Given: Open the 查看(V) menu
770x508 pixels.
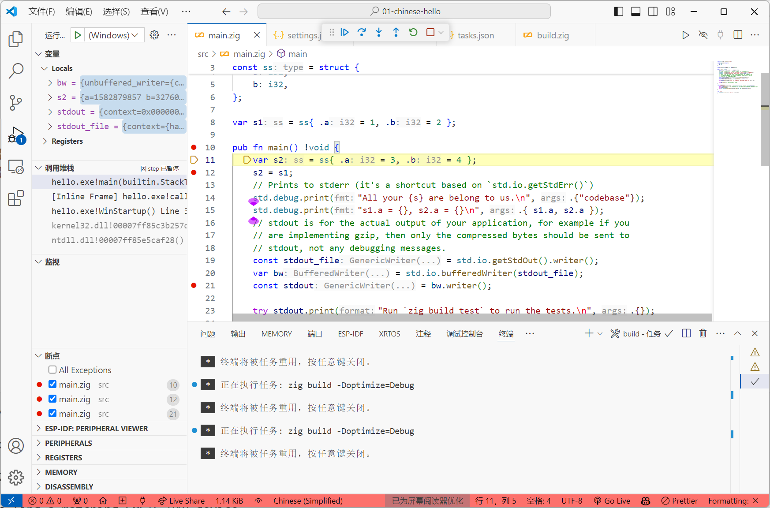Looking at the screenshot, I should pyautogui.click(x=154, y=11).
